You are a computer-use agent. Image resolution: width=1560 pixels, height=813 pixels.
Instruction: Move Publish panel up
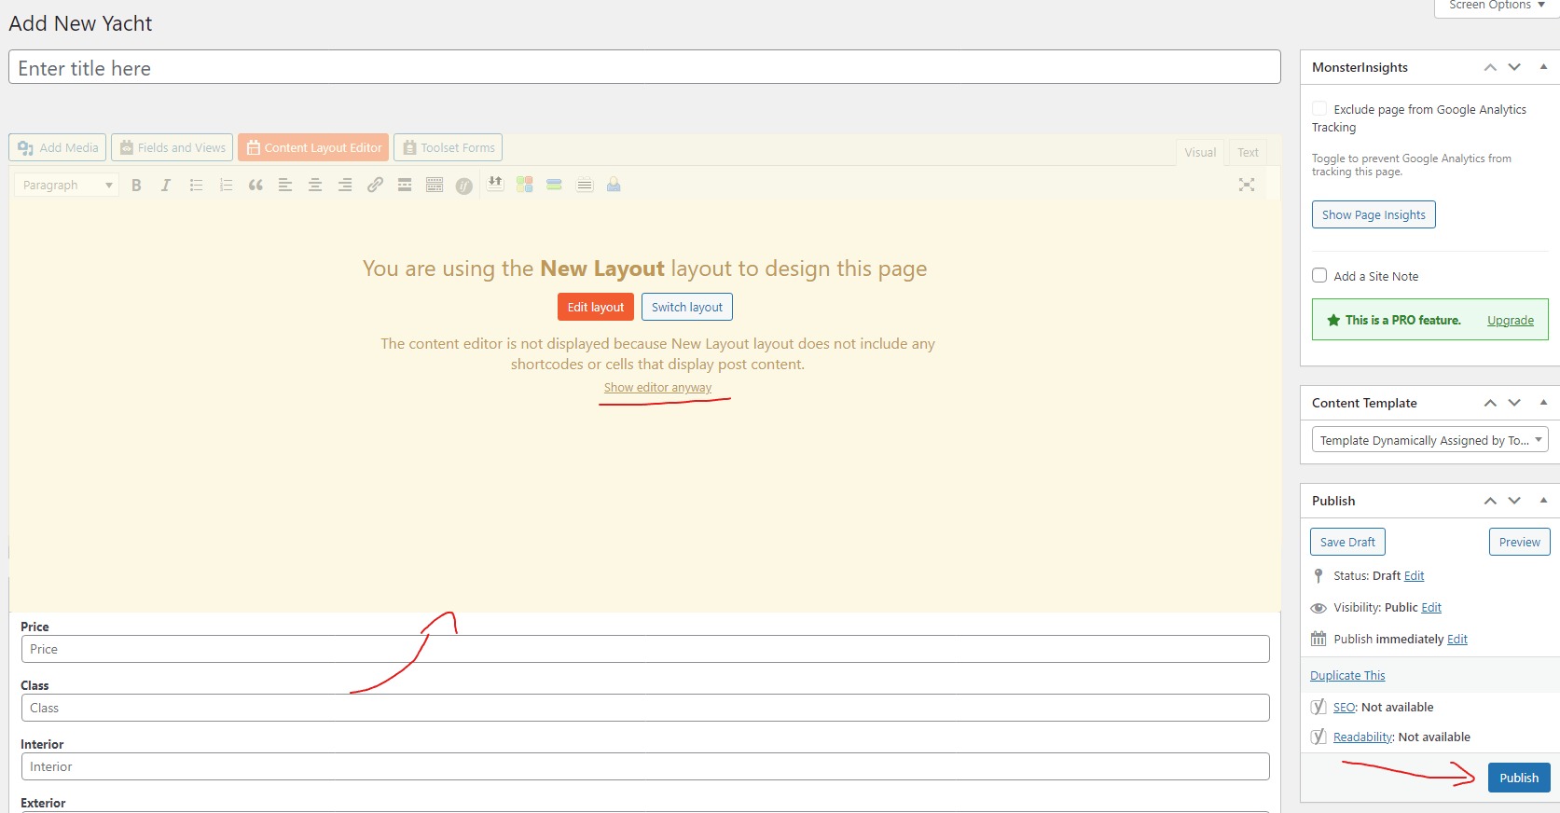(1490, 501)
